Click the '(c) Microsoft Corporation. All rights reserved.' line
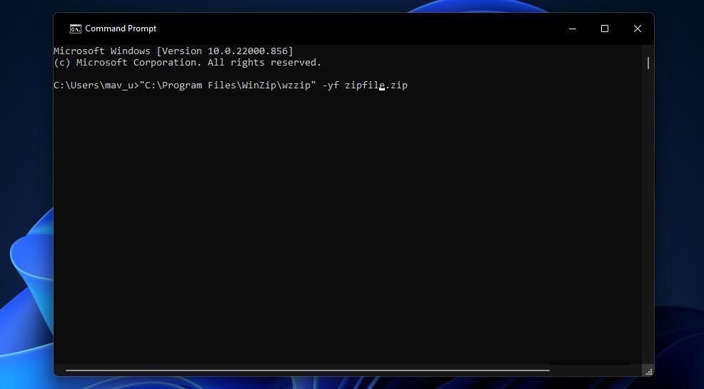 [188, 63]
